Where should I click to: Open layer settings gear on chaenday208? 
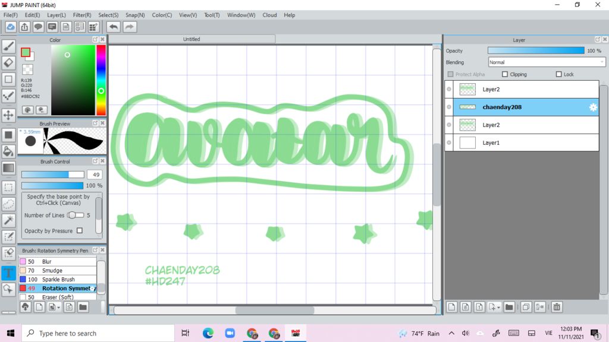(x=593, y=107)
